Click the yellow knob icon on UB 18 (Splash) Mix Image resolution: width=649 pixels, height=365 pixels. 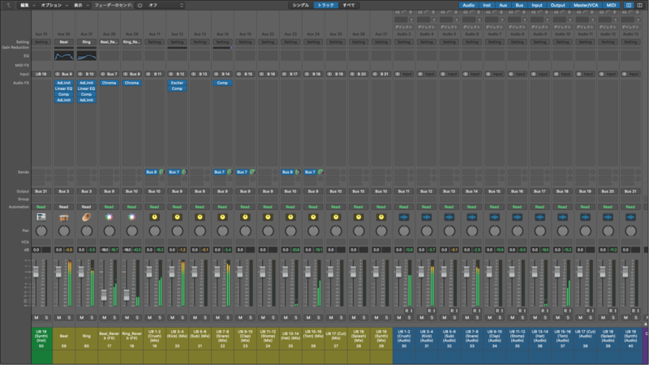[x=359, y=217]
